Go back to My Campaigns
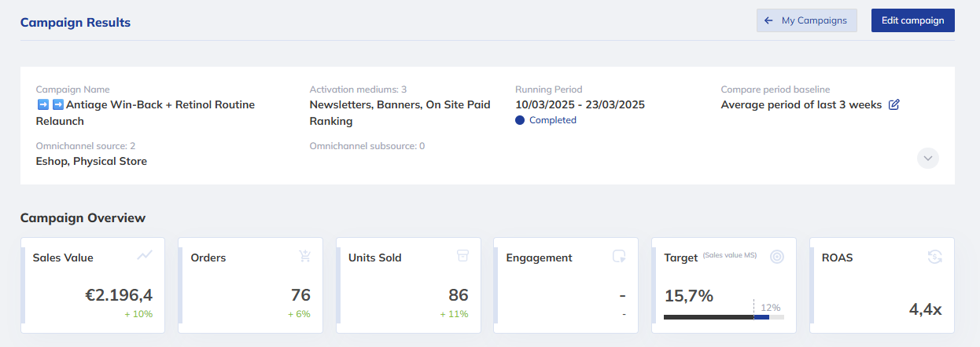This screenshot has width=980, height=347. pyautogui.click(x=806, y=20)
